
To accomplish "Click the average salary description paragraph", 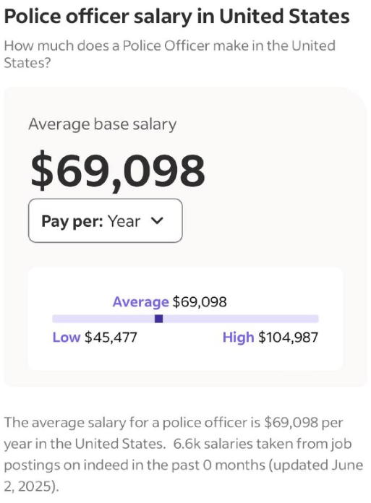I will [x=184, y=455].
